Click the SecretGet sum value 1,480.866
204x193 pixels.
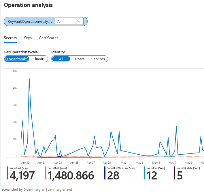[71, 175]
